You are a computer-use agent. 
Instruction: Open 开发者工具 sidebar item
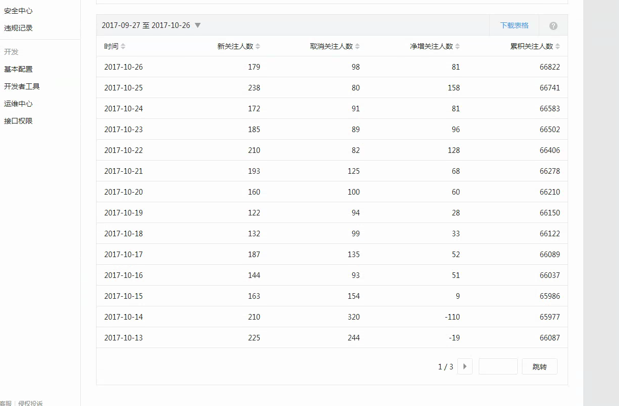pyautogui.click(x=22, y=86)
